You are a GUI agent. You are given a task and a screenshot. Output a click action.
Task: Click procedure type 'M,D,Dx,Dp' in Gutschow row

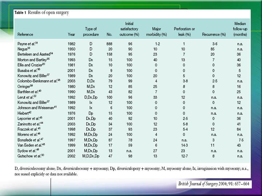click(91, 156)
